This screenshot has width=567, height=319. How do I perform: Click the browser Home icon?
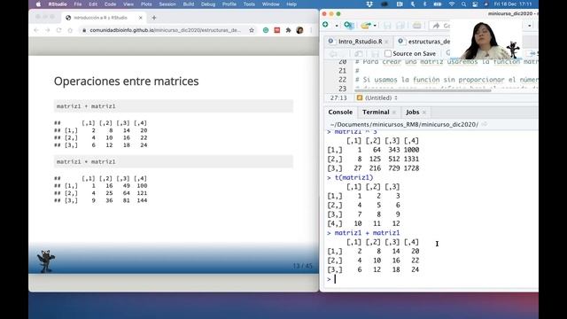coord(70,30)
